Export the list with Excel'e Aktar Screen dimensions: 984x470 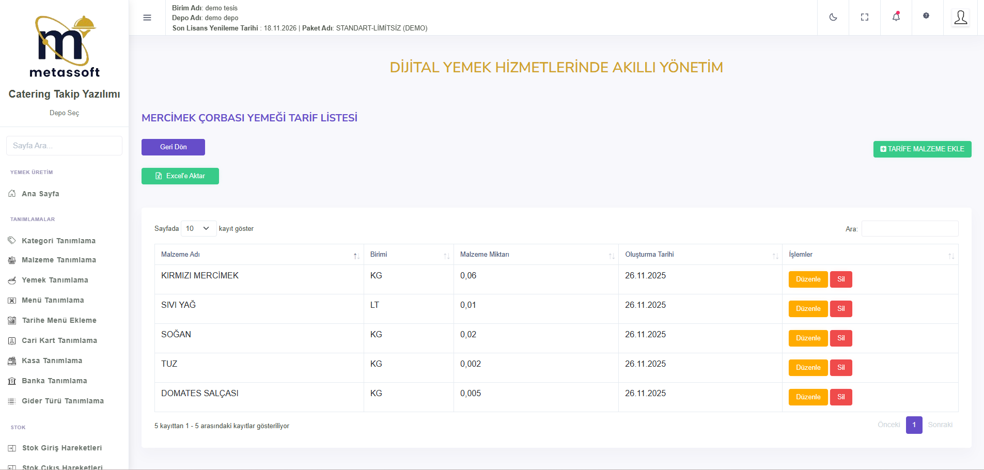tap(180, 176)
